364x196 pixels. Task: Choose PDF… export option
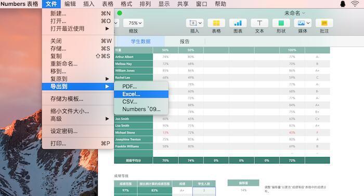[141, 87]
